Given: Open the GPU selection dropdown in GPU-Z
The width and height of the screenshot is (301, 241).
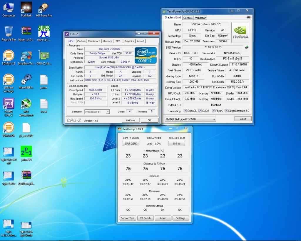Looking at the screenshot, I should coord(190,119).
